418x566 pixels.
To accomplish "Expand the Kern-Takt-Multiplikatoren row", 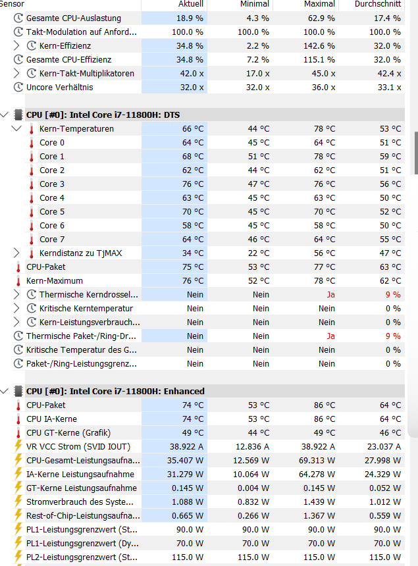I will (16, 73).
